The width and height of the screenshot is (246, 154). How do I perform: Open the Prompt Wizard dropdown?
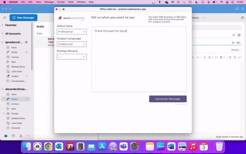tap(72, 57)
